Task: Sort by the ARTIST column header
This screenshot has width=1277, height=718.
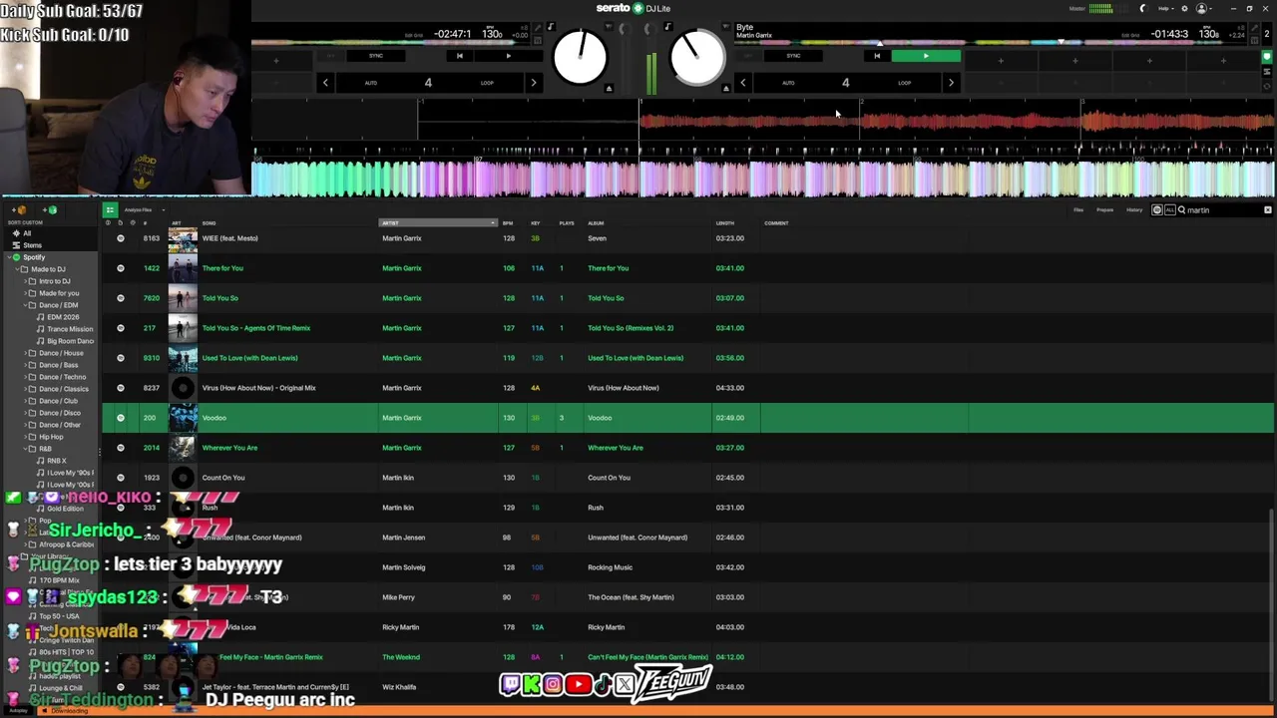Action: coord(437,223)
